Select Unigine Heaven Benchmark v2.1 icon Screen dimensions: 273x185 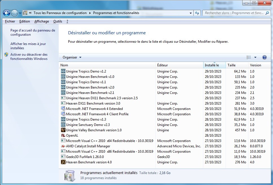click(63, 93)
